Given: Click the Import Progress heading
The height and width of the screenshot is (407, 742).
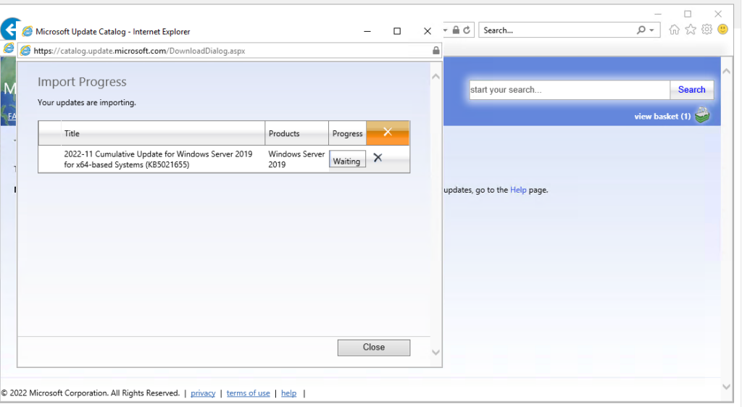Looking at the screenshot, I should 82,82.
